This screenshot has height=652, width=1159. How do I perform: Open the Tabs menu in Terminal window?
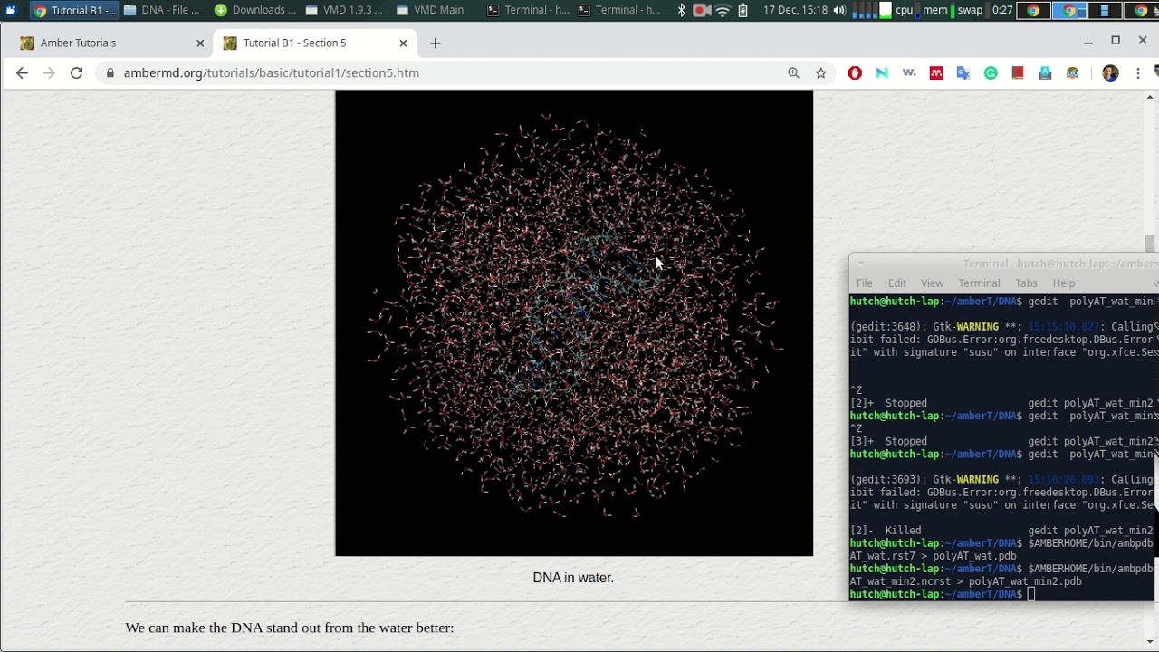click(1026, 283)
